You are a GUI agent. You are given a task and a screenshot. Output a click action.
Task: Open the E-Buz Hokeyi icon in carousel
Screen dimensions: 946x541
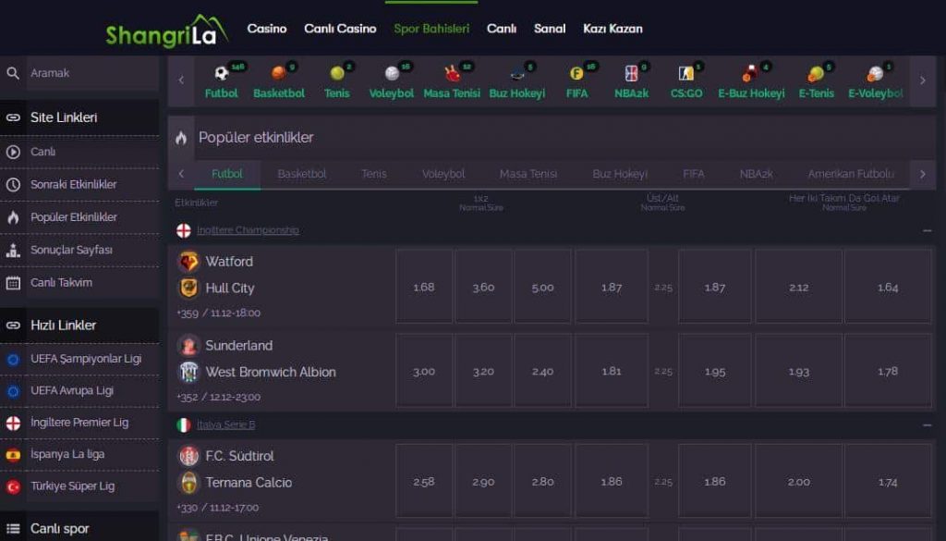click(x=750, y=73)
